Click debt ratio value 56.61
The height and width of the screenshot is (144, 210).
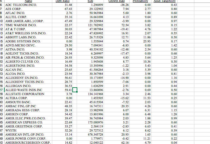point(68,78)
